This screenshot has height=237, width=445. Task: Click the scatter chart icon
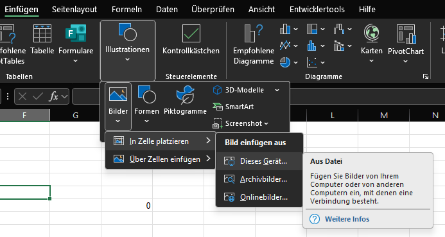(312, 62)
